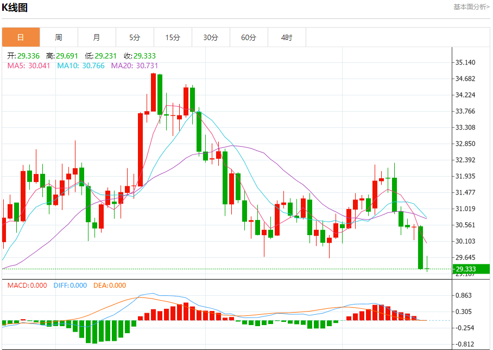The image size is (493, 350).
Task: Open the 30分 interval tab
Action: tap(211, 37)
